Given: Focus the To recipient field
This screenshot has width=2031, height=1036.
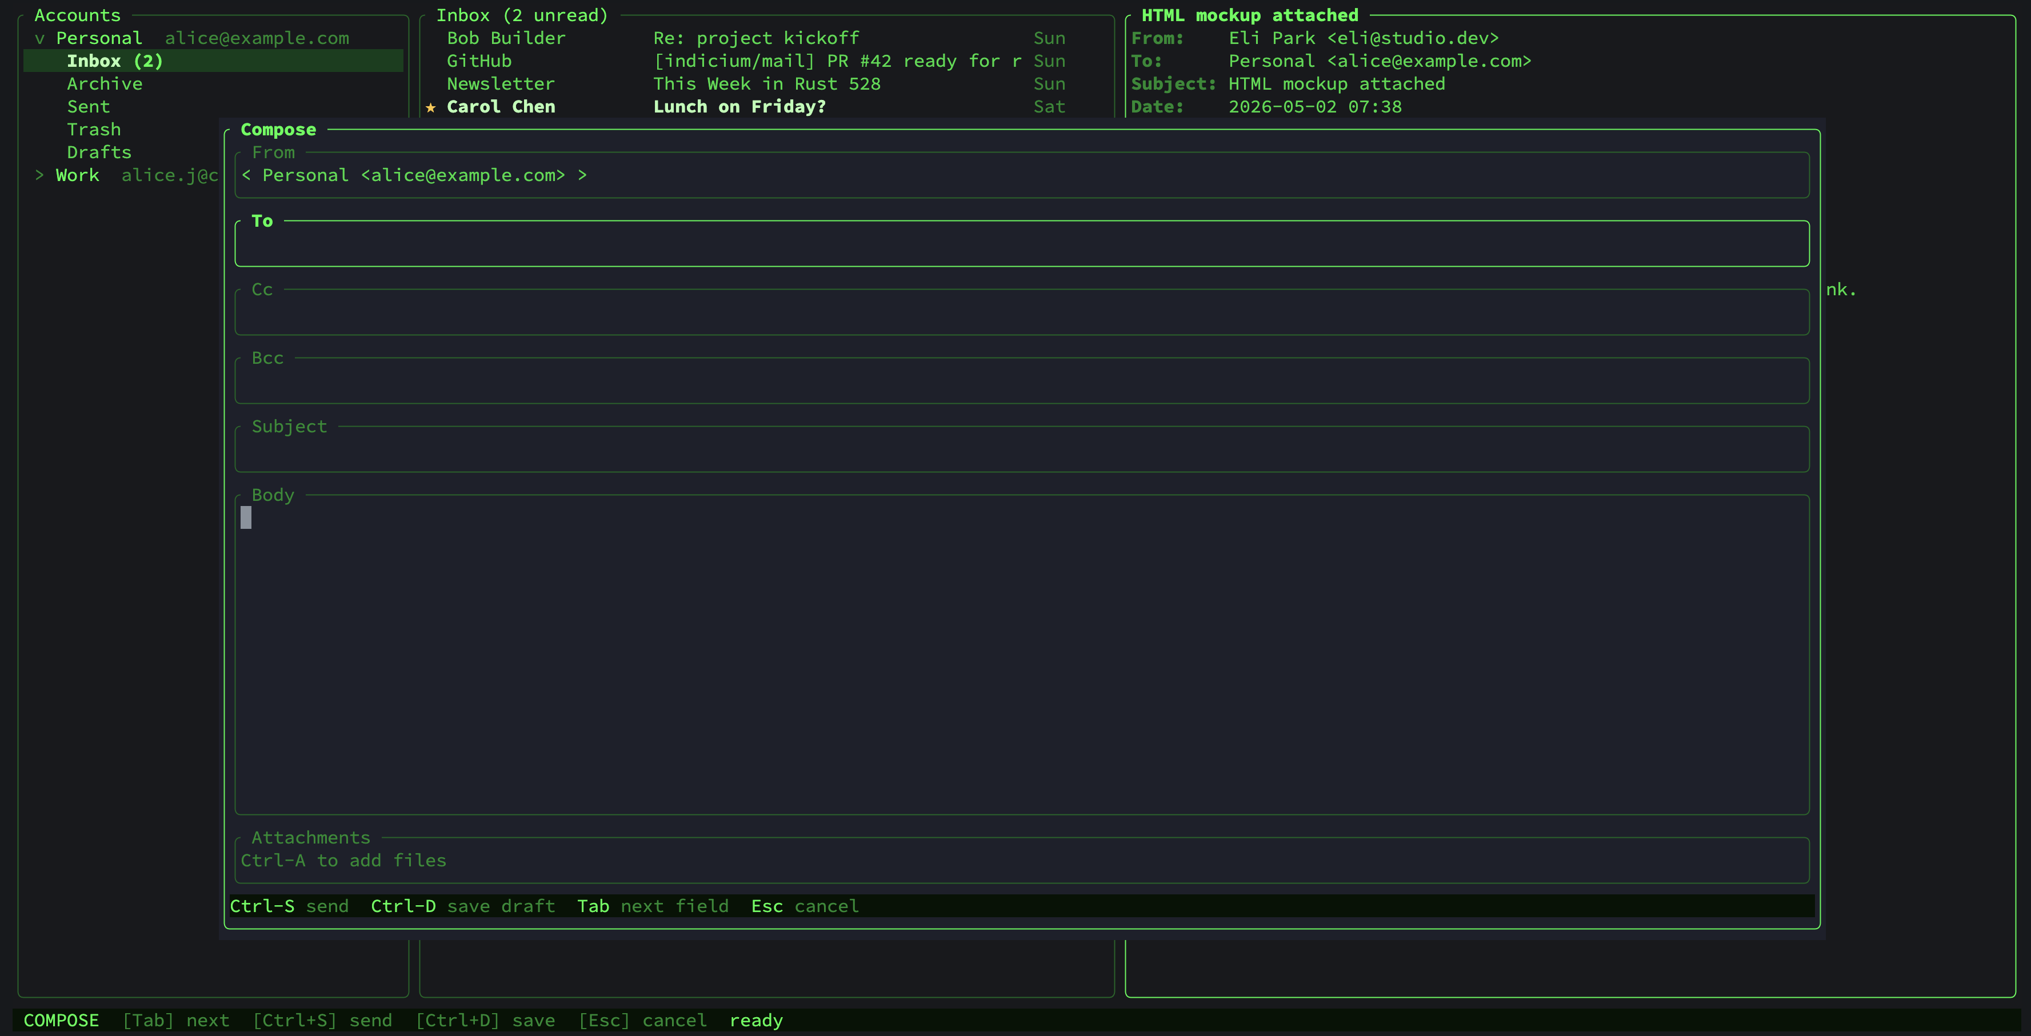Looking at the screenshot, I should pos(1022,244).
